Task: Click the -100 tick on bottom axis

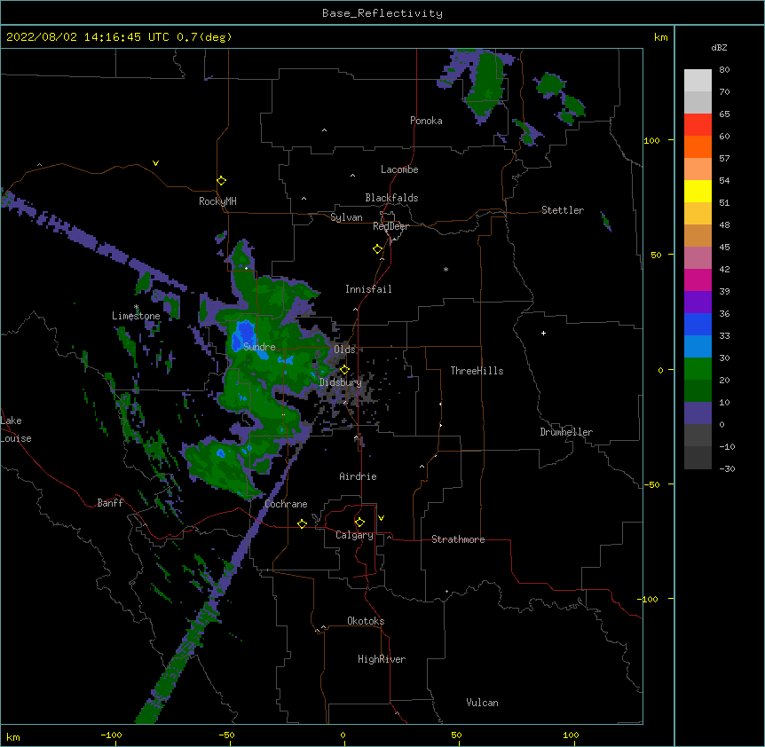Action: tap(112, 735)
